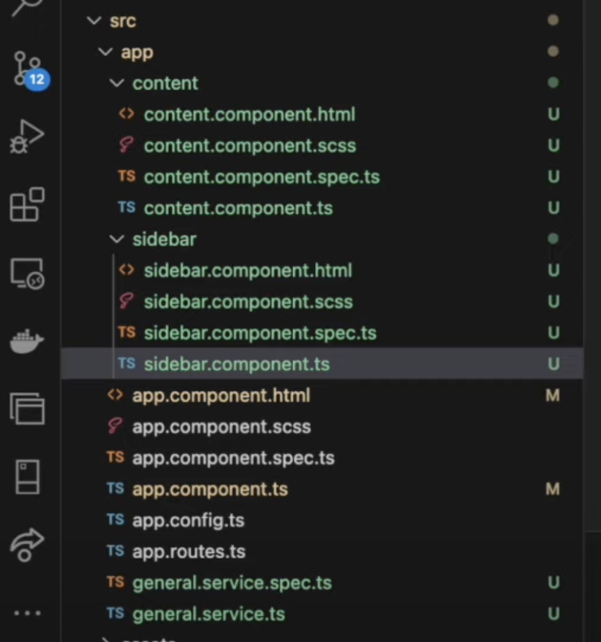This screenshot has width=601, height=642.
Task: Click the modified badge on app.component.html
Action: 552,396
